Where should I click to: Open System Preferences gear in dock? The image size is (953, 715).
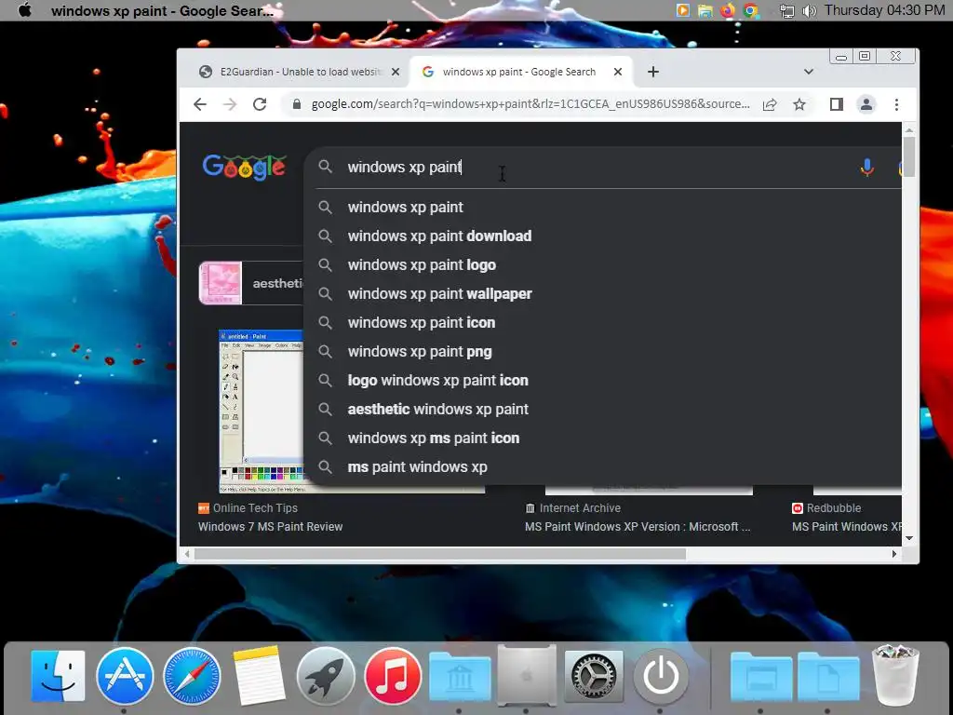point(594,676)
